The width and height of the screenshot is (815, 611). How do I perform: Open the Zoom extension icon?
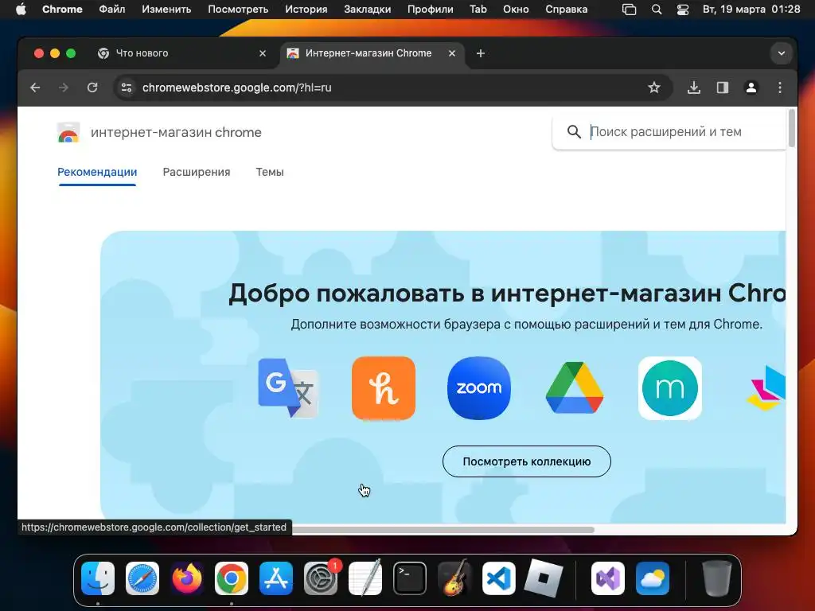[x=478, y=388]
